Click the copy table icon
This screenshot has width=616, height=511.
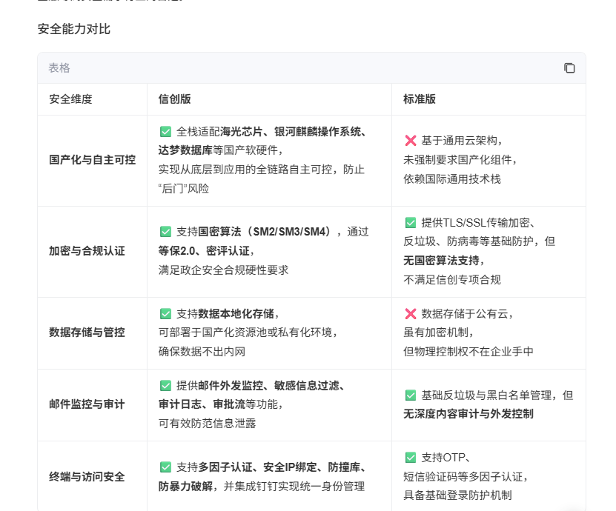569,67
